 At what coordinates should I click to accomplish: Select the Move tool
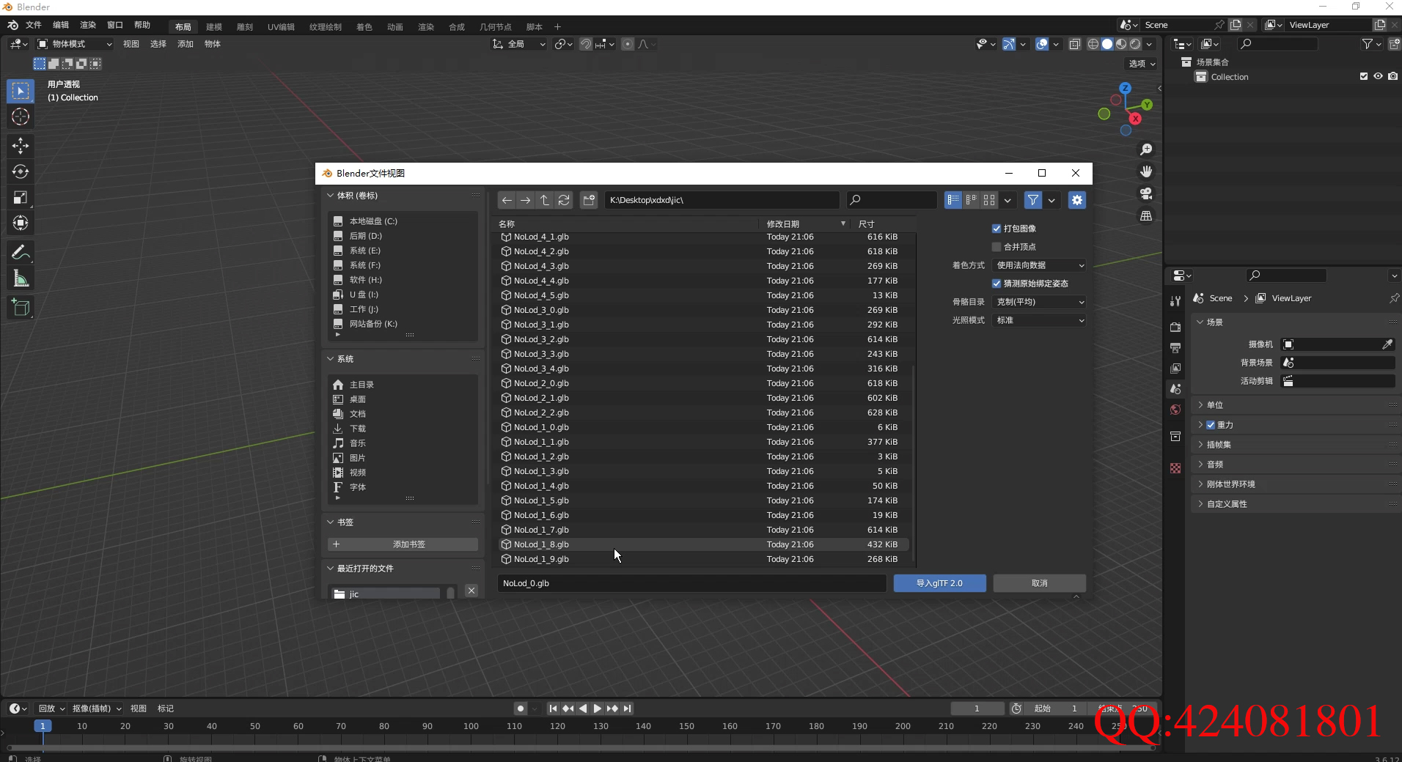(x=21, y=146)
